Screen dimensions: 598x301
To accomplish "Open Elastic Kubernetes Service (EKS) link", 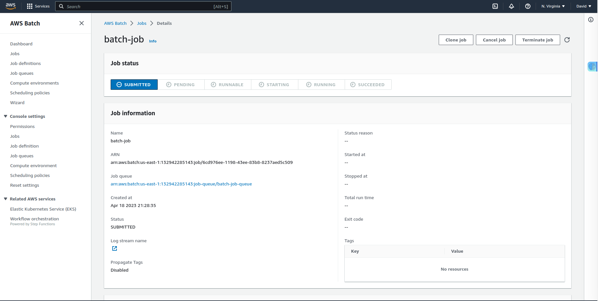I will [43, 209].
